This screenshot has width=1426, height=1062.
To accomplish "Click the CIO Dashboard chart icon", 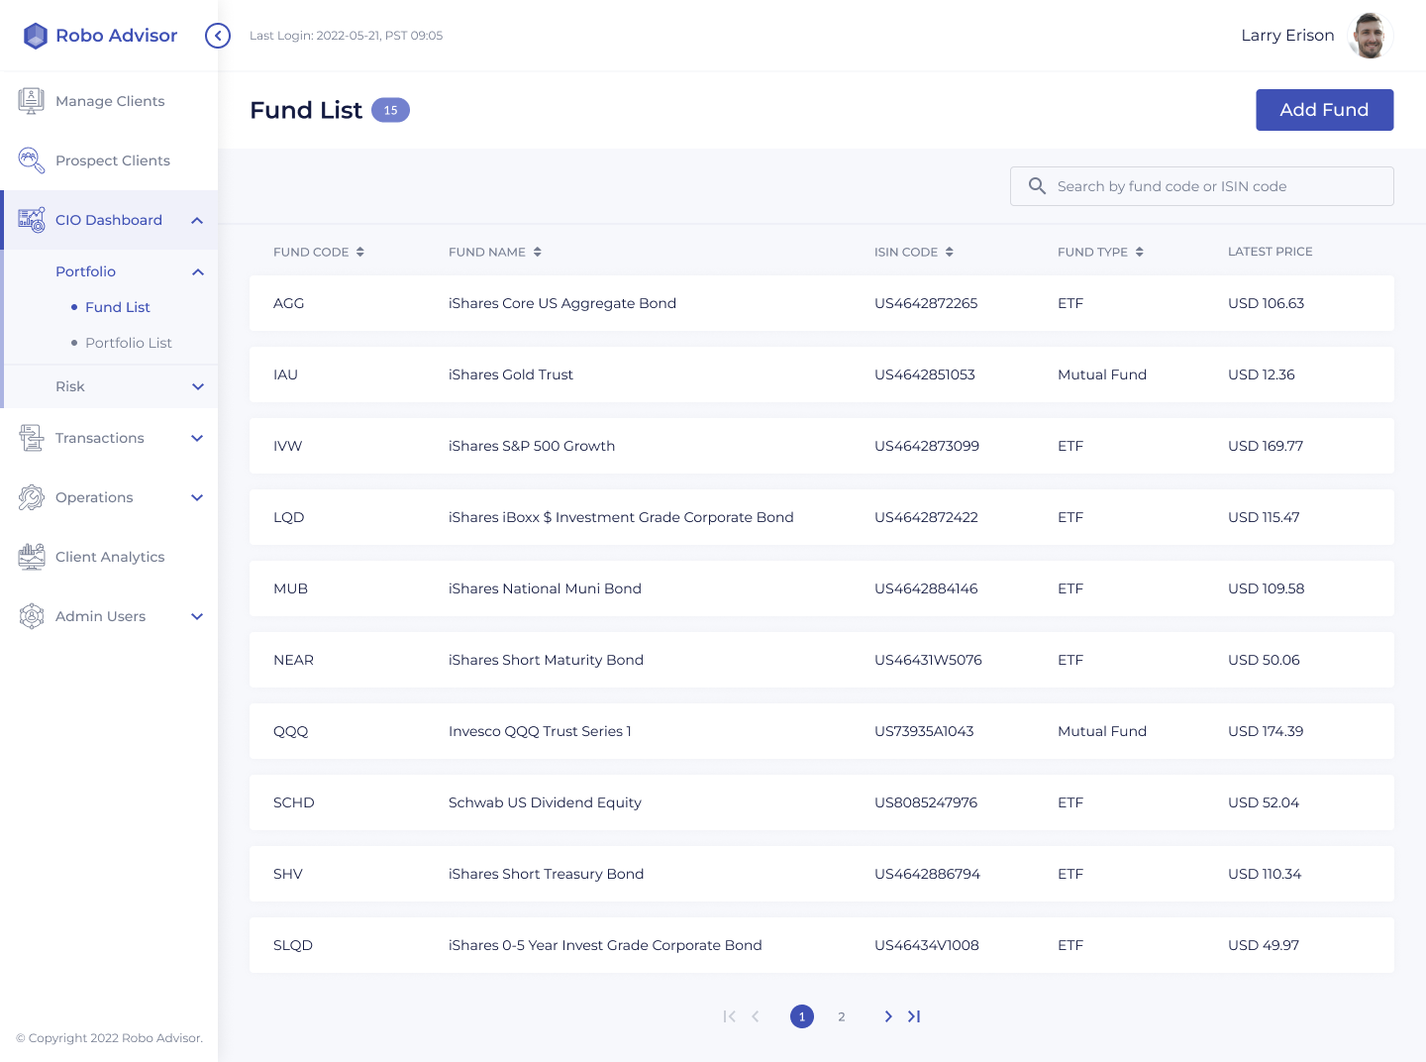I will 31,220.
